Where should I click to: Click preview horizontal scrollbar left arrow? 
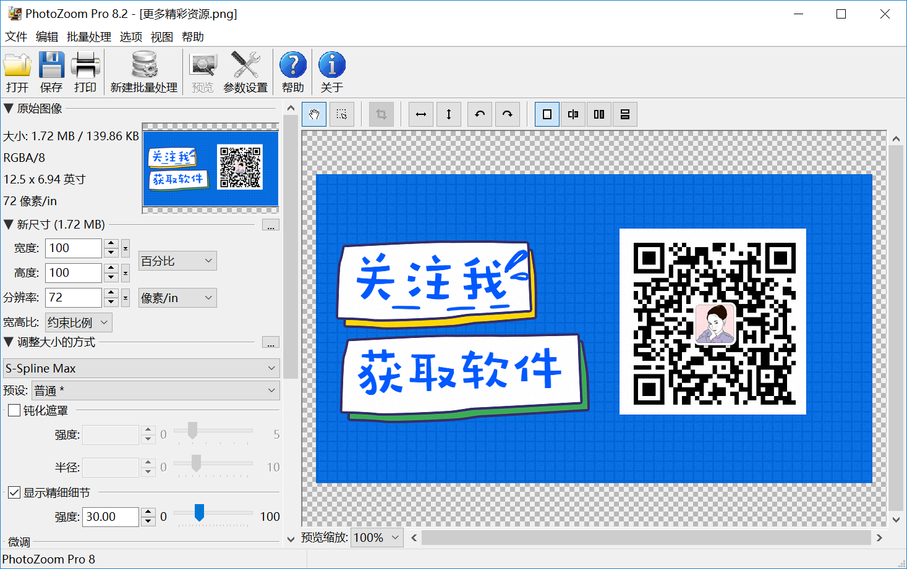click(x=414, y=538)
